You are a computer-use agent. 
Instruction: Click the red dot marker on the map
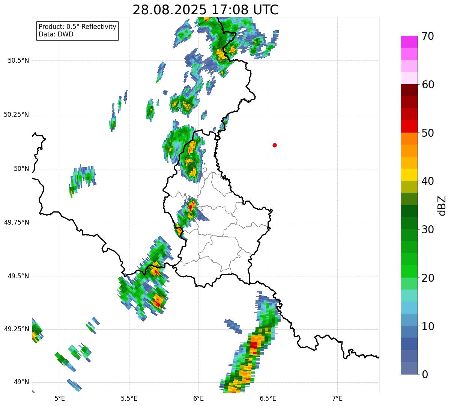275,145
